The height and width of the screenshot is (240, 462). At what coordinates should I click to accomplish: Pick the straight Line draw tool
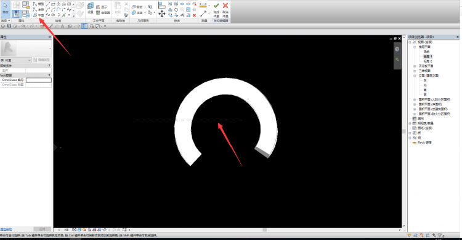pyautogui.click(x=47, y=4)
